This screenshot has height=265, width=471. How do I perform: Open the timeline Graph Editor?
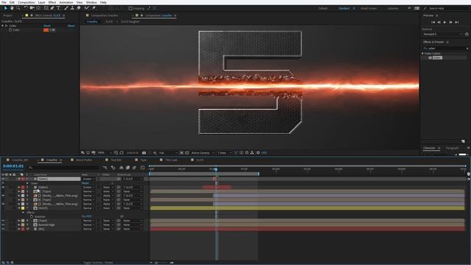(x=143, y=168)
